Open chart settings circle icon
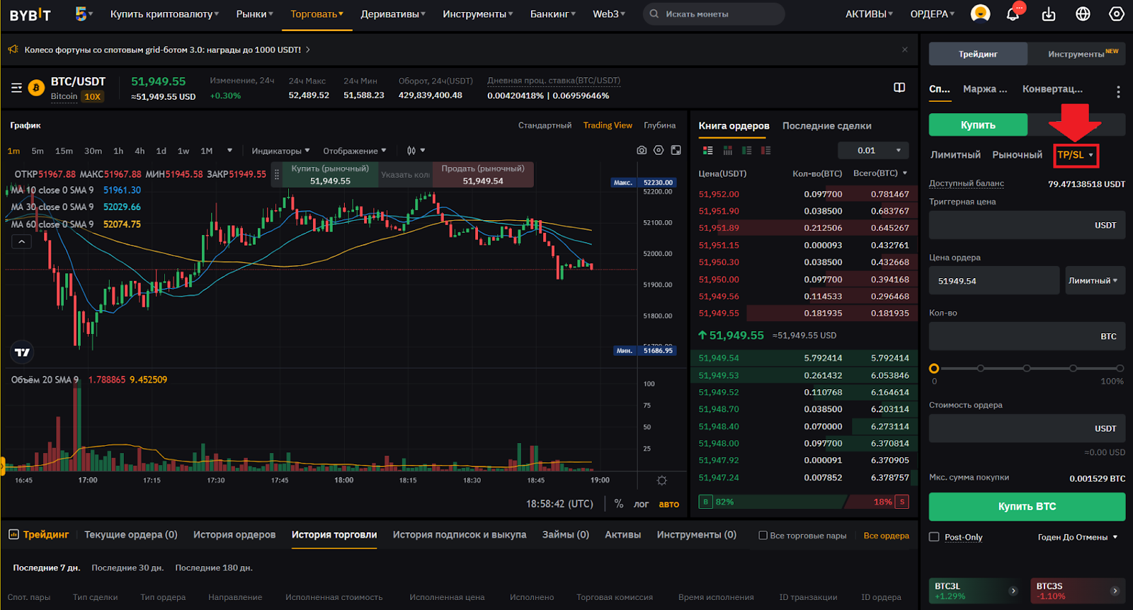This screenshot has height=610, width=1133. 659,150
